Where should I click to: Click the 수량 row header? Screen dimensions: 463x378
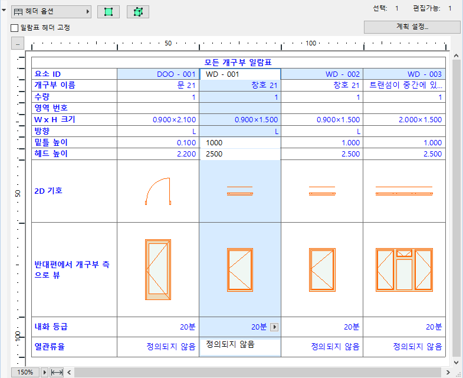tap(74, 97)
